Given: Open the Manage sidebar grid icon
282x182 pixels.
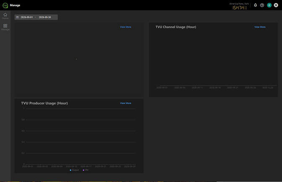Looking at the screenshot, I should point(5,26).
